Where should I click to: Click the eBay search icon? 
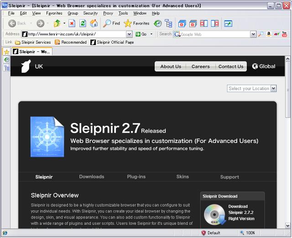pyautogui.click(x=276, y=34)
